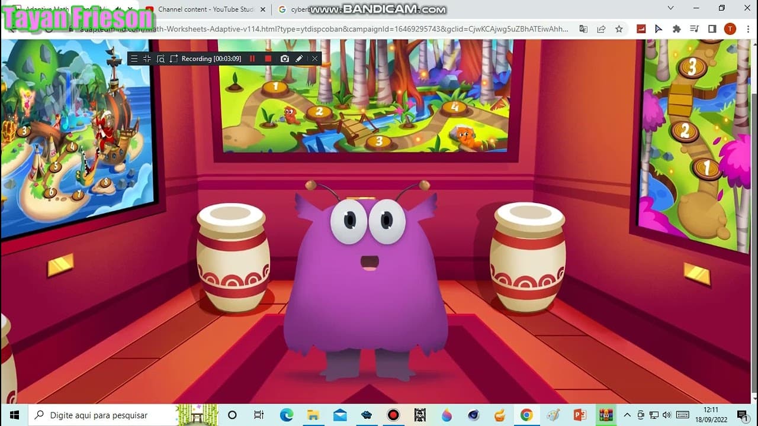758x426 pixels.
Task: Click the red extension icon in Chrome toolbar
Action: [x=641, y=29]
